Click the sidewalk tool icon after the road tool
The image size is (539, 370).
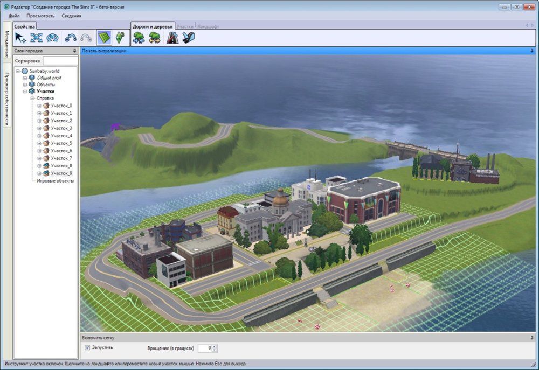pyautogui.click(x=188, y=38)
